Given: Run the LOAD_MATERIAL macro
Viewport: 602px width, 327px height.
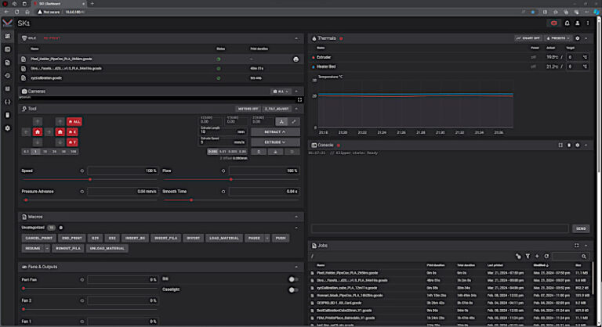Looking at the screenshot, I should pos(224,238).
